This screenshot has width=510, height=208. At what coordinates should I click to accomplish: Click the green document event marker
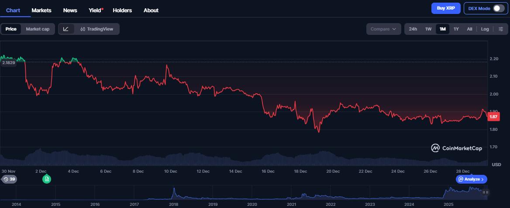click(x=47, y=179)
